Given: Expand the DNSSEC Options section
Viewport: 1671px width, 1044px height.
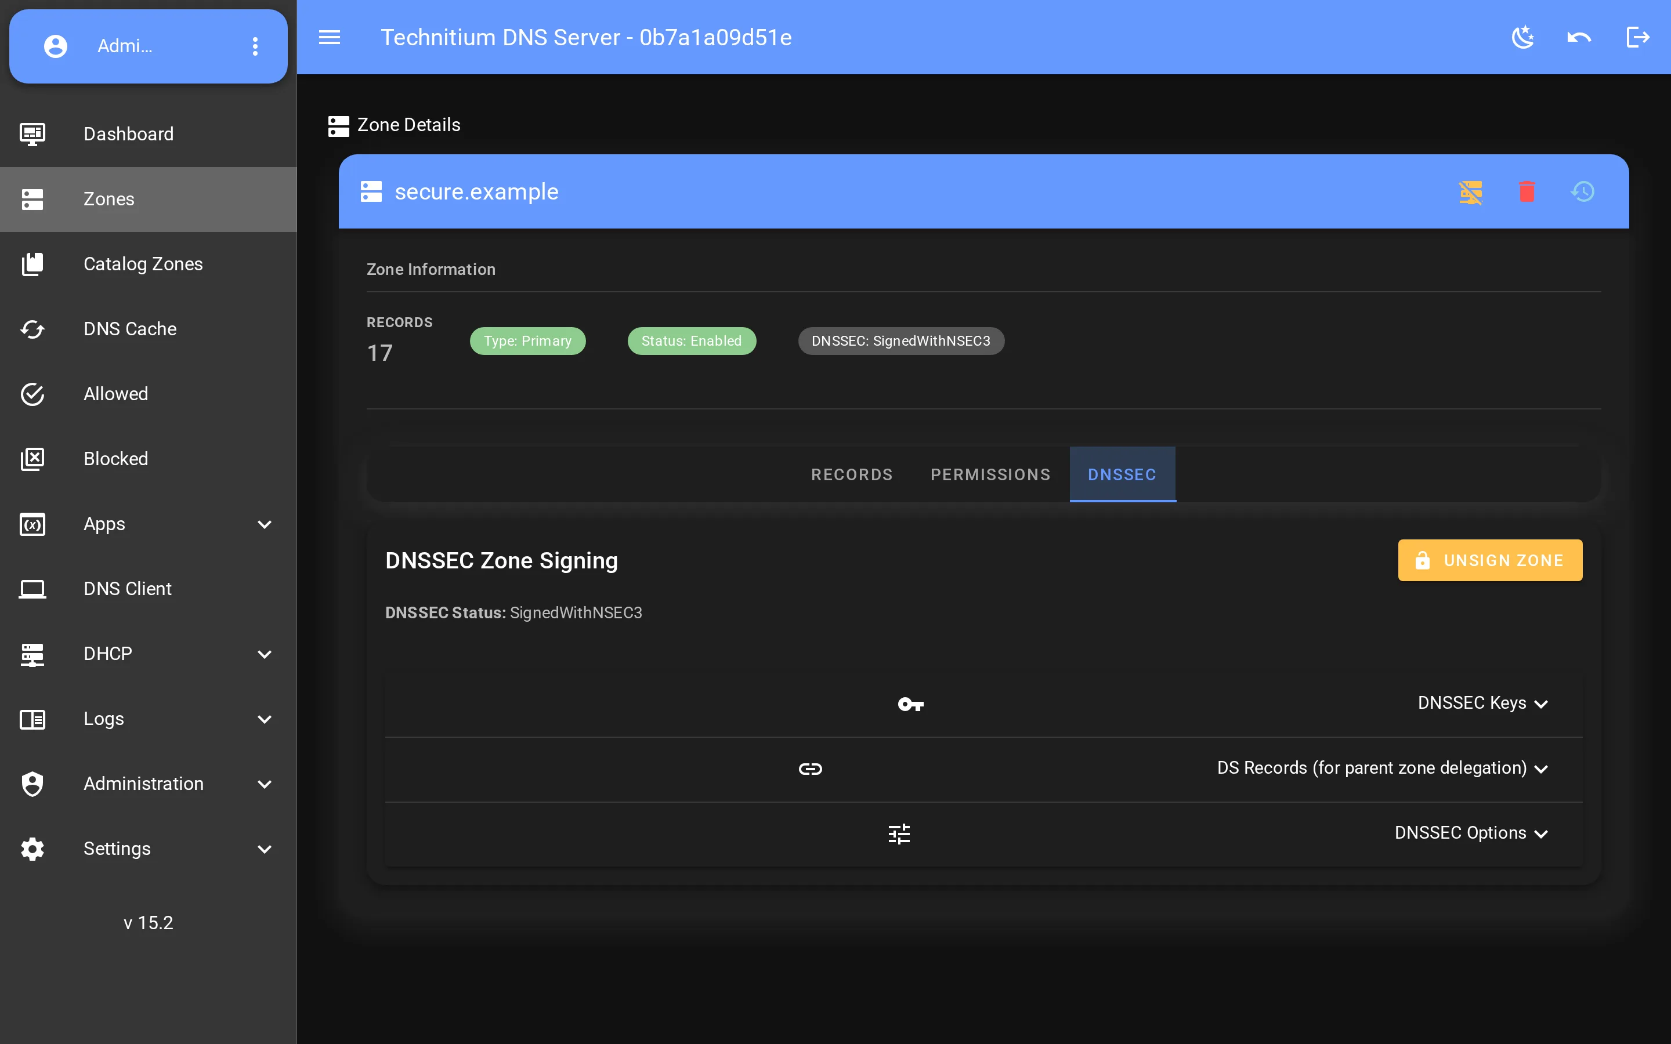Looking at the screenshot, I should 983,833.
